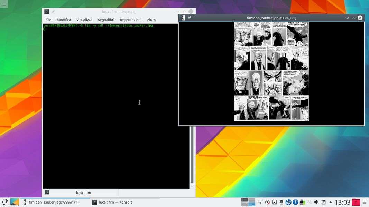Click the 13:03 clock

pos(343,202)
